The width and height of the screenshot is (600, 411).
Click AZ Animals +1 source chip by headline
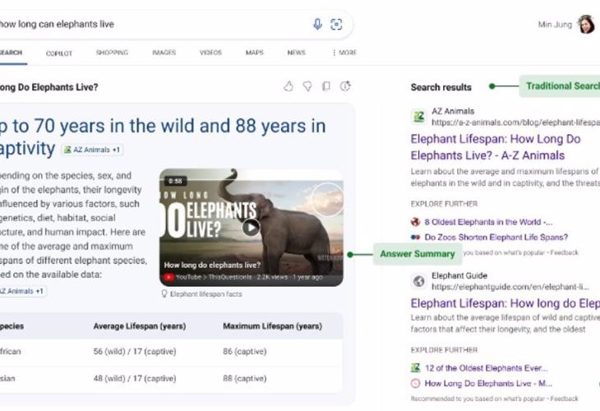tap(92, 150)
